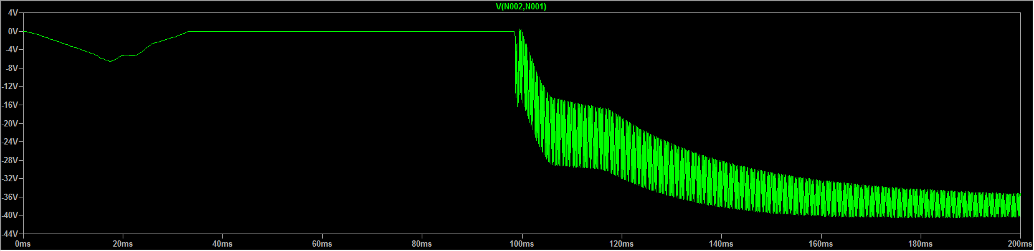Viewport: 1034px width, 251px height.
Task: Click the -8V vertical axis label
Action: tap(12, 68)
